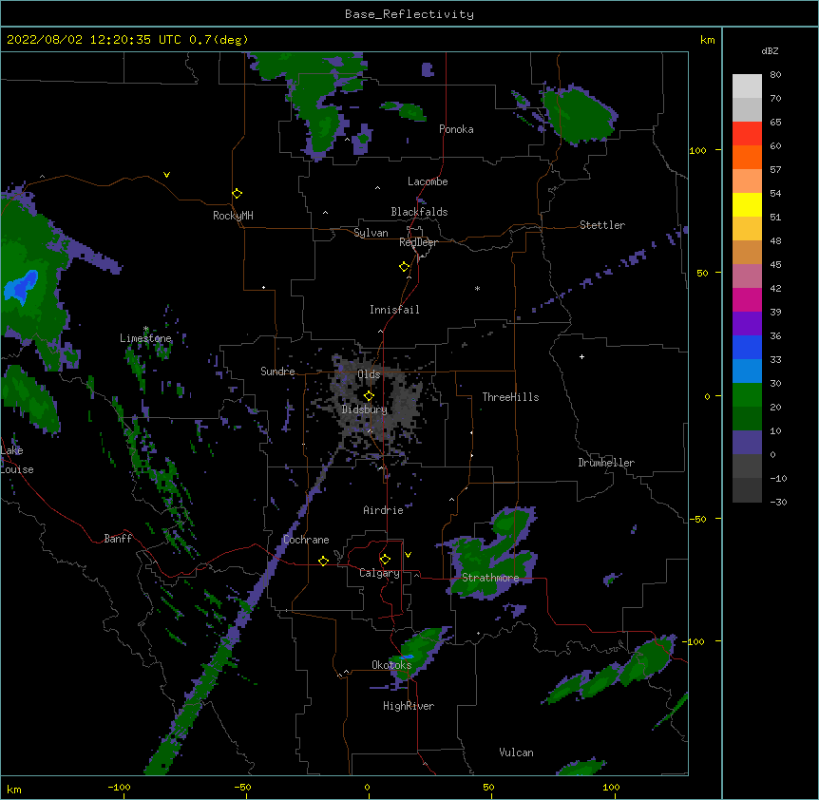The height and width of the screenshot is (800, 819).
Task: Select the bright yellow 51-54 dBZ swatch
Action: (747, 204)
